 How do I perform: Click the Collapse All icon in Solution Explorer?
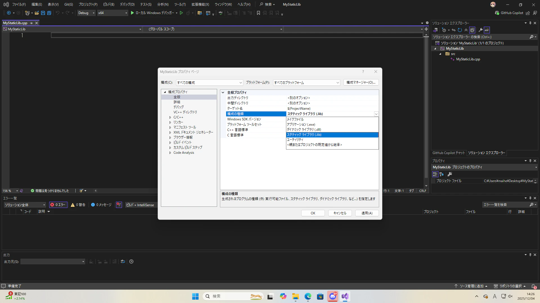466,30
